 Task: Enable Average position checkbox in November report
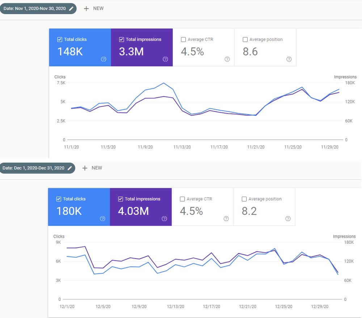point(245,39)
